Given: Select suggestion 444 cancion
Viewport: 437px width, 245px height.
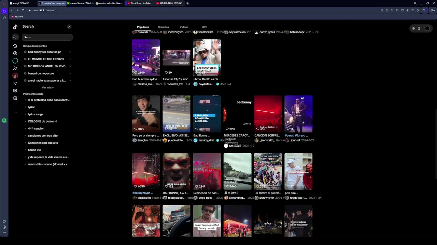Looking at the screenshot, I should [x=36, y=129].
